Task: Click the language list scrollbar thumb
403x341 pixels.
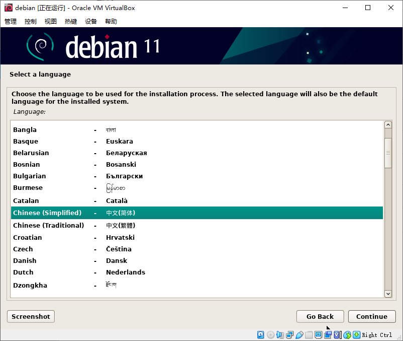Action: pos(388,153)
